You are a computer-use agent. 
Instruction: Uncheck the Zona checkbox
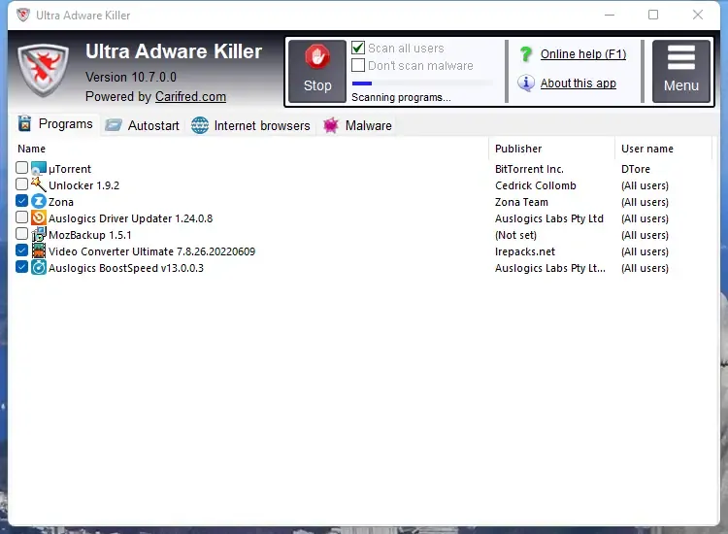click(21, 201)
